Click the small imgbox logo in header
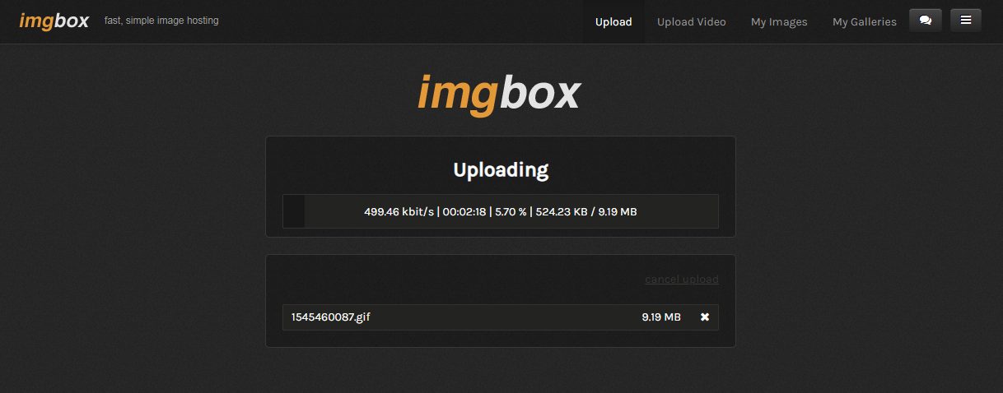 54,21
